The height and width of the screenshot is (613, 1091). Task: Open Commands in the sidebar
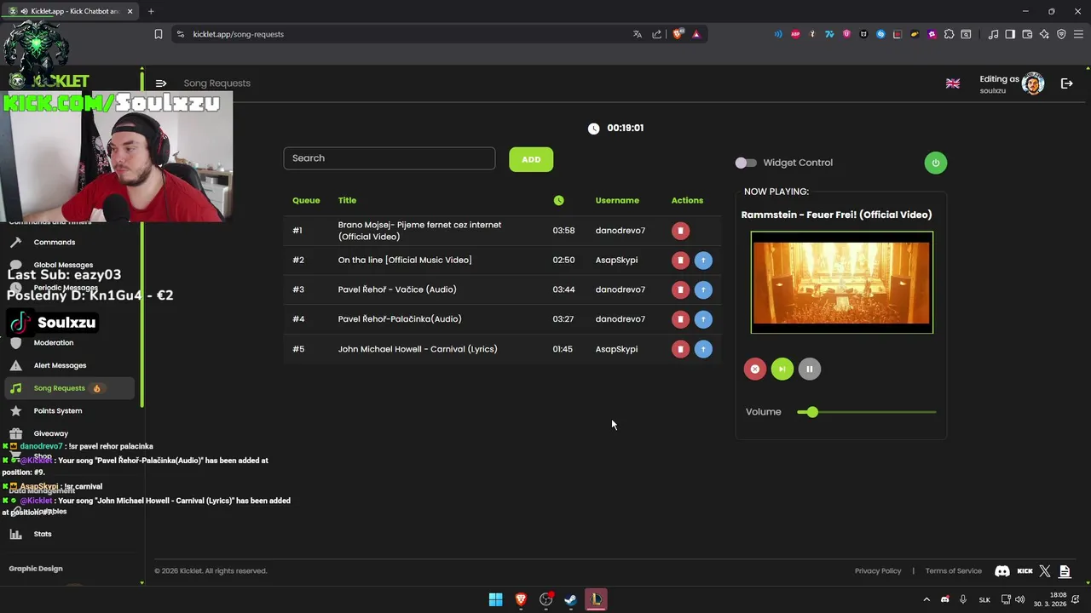tap(55, 243)
